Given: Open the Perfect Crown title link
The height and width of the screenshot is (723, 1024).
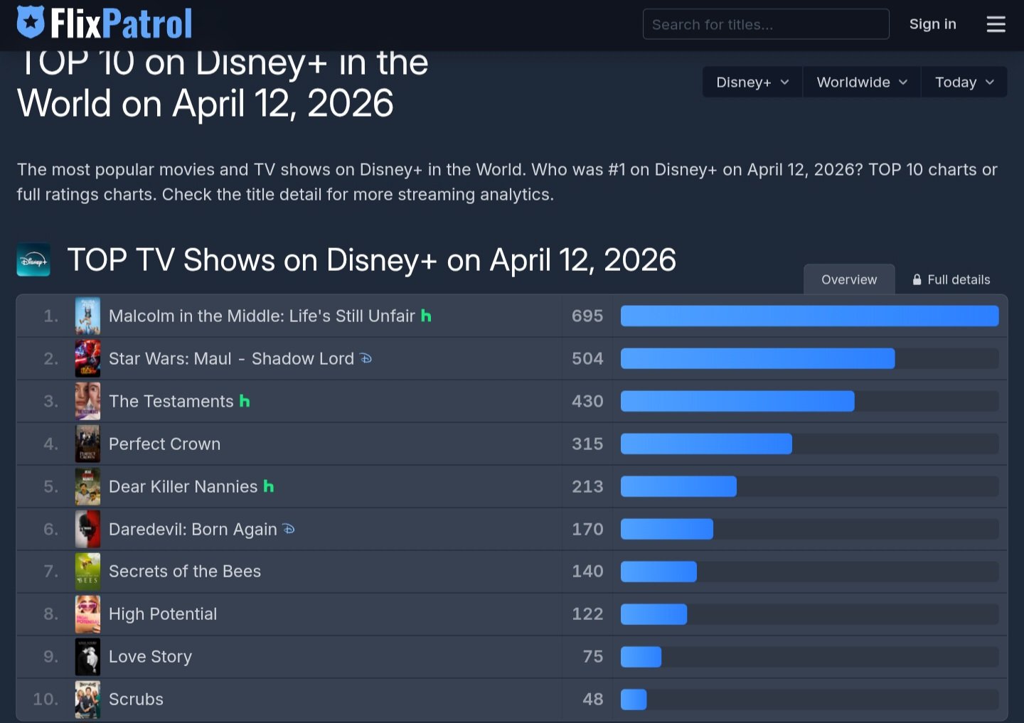Looking at the screenshot, I should pyautogui.click(x=164, y=444).
